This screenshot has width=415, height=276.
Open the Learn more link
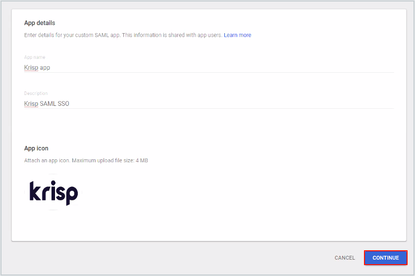(237, 35)
